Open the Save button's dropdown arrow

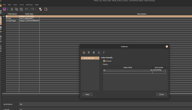(8, 9)
